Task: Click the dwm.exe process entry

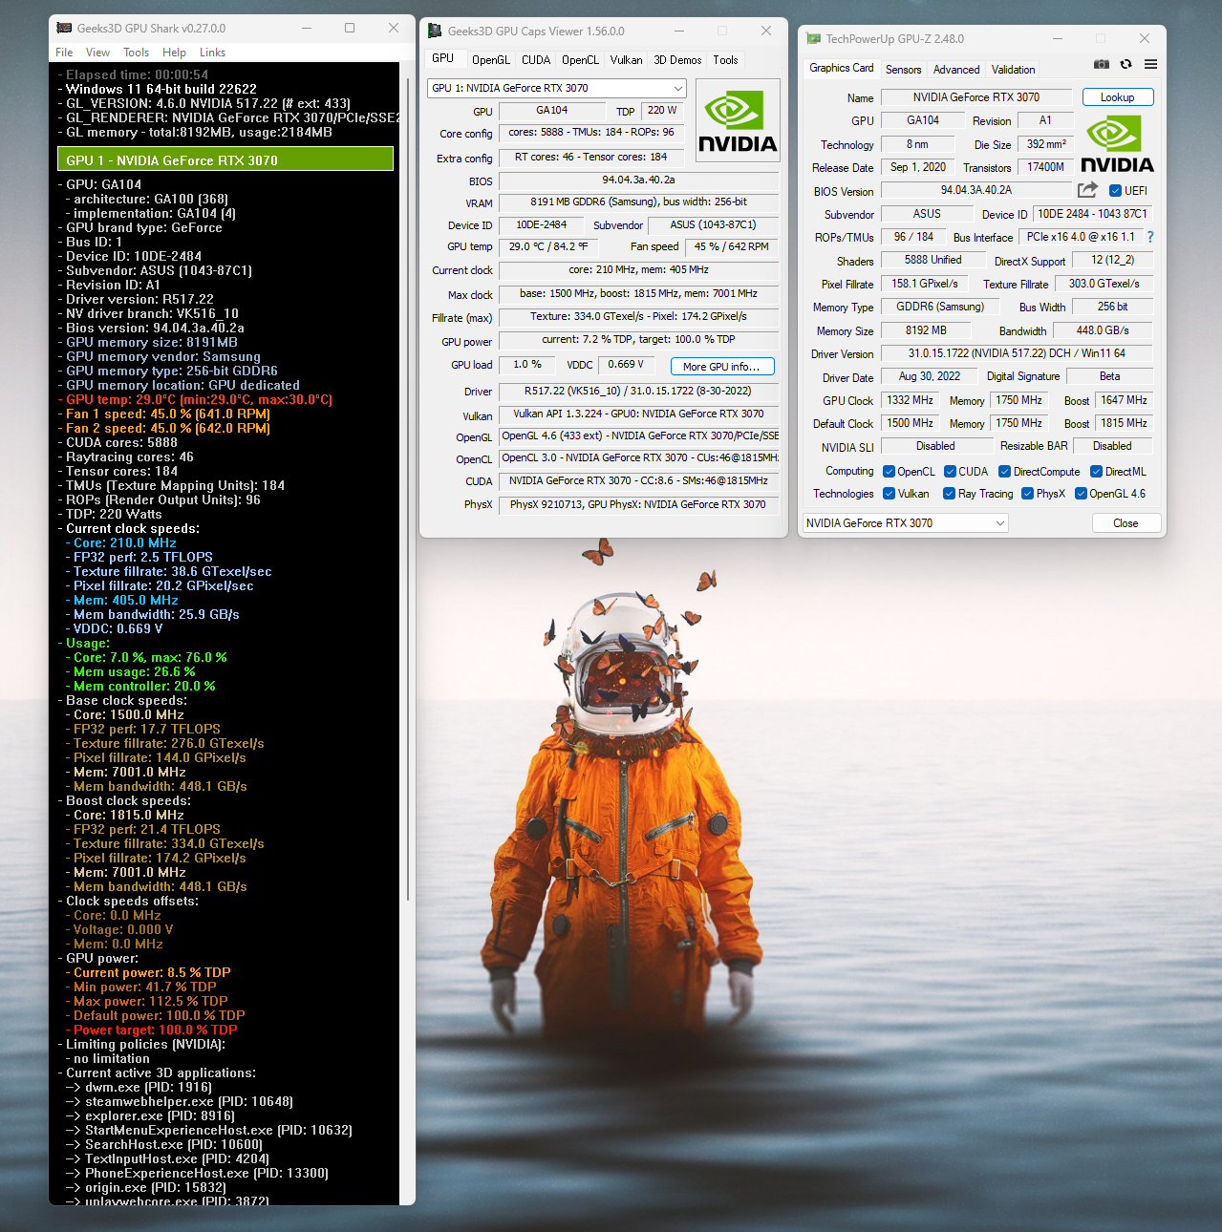Action: click(139, 1087)
